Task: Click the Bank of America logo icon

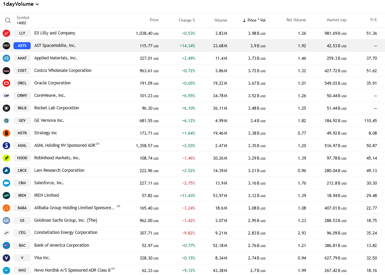Action: [6, 245]
